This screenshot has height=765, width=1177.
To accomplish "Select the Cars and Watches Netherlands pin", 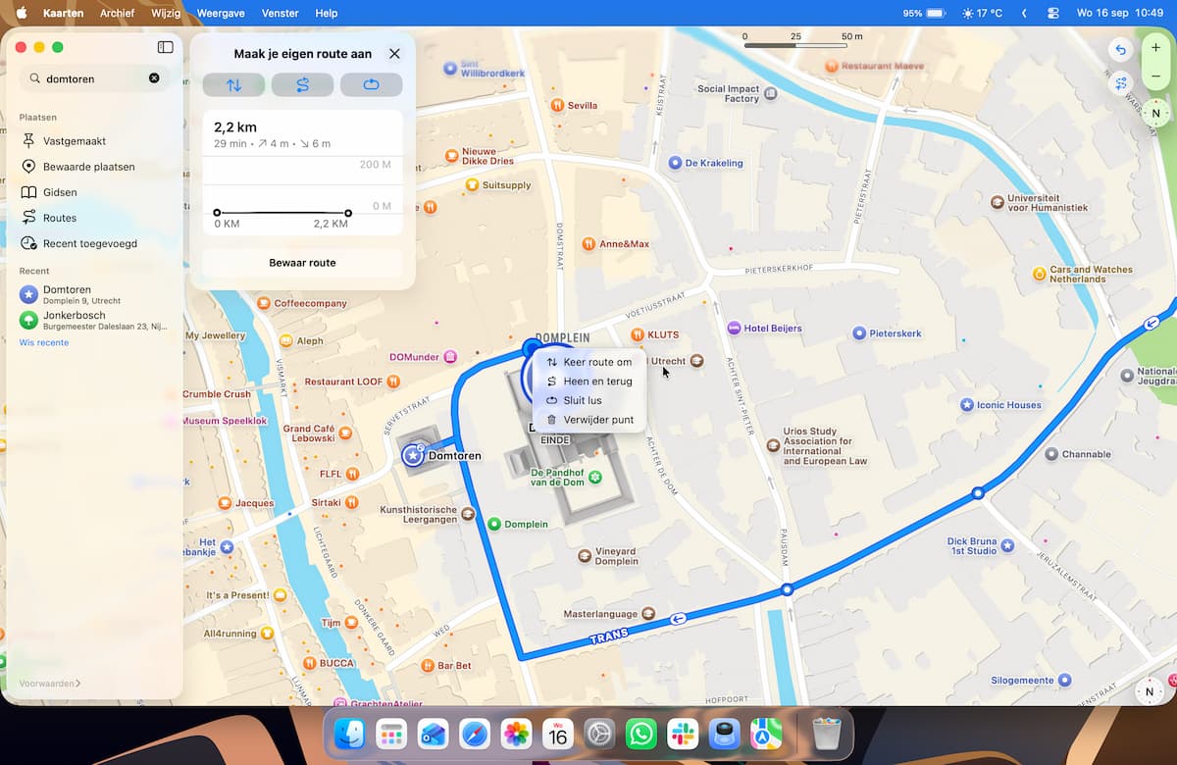I will click(x=1040, y=274).
